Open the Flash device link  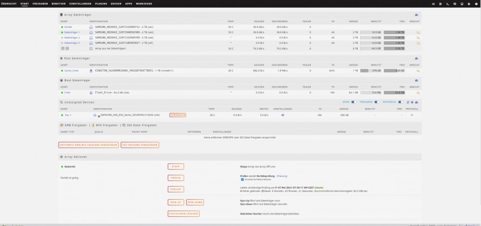coord(67,93)
